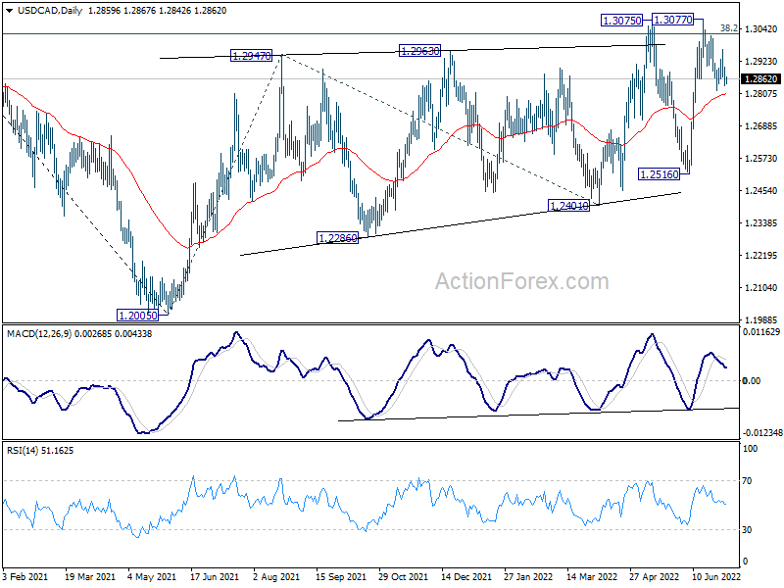This screenshot has height=588, width=784.
Task: Click the 14 Mar 2022 date marker
Action: [592, 576]
